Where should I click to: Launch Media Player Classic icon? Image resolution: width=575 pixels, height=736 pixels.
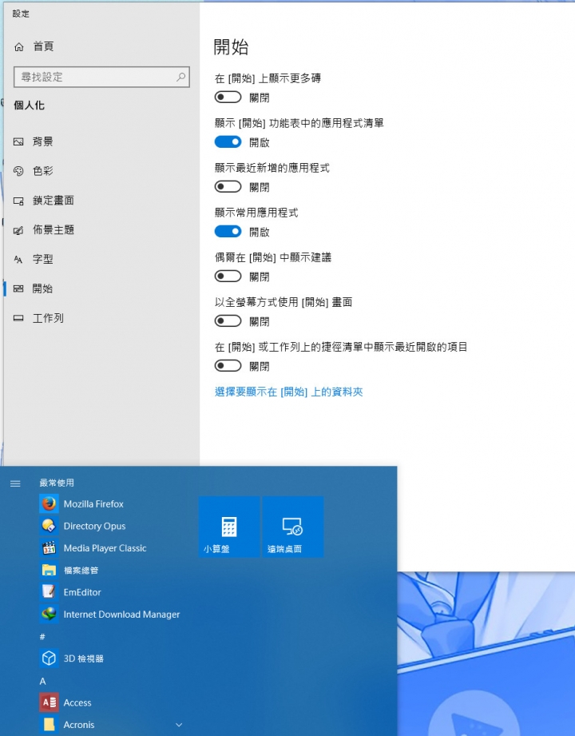(x=49, y=547)
